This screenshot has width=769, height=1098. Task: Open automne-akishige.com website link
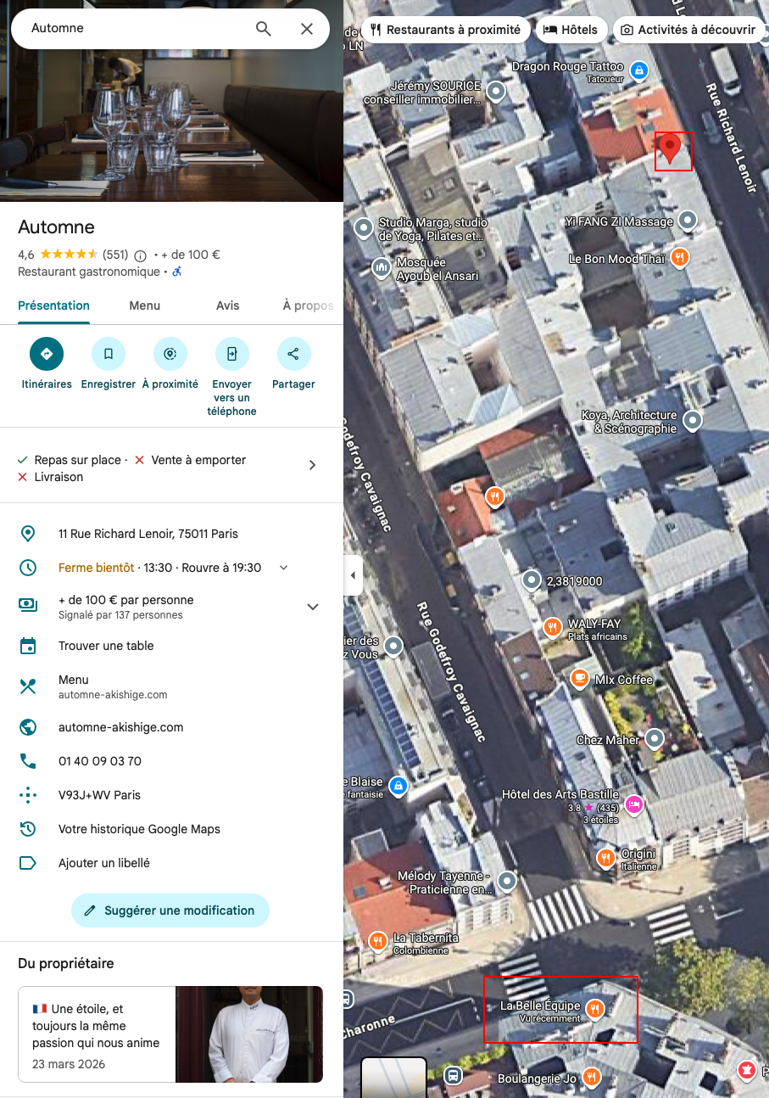[x=171, y=727]
